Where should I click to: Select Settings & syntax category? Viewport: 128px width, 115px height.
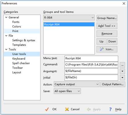coord(24,40)
